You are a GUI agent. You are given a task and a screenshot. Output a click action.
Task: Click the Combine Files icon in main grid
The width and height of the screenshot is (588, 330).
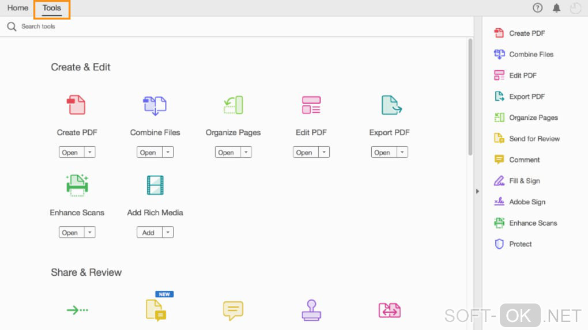click(155, 105)
